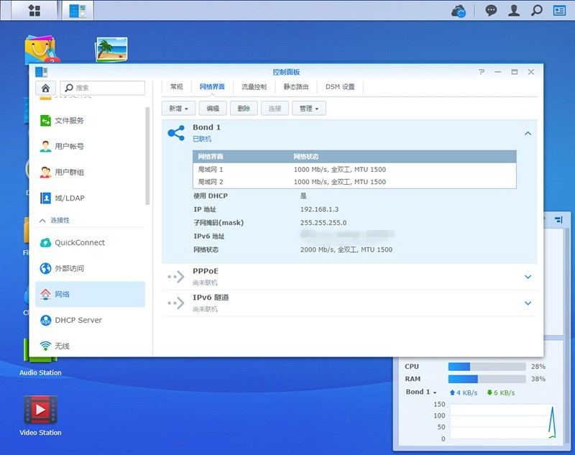The image size is (575, 455).
Task: Open the Bond 1 interface selector in widget
Action: coord(421,392)
